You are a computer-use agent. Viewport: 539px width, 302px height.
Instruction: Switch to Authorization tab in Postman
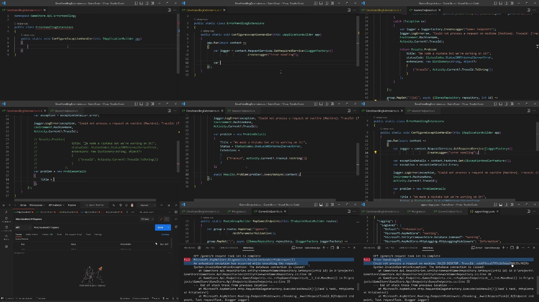(32, 234)
